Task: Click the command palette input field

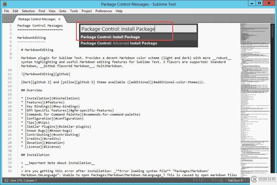Action: coord(138,29)
